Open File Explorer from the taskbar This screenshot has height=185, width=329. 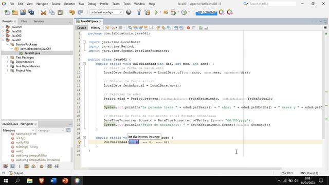[30, 180]
